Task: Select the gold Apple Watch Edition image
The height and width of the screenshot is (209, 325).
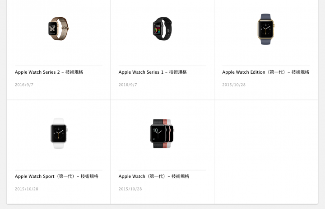Action: point(266,29)
